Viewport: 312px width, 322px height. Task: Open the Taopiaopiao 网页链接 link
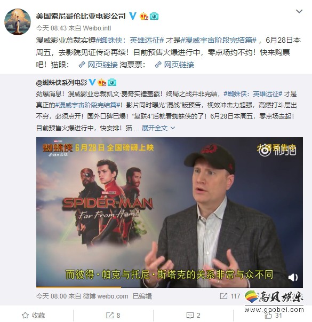point(174,65)
